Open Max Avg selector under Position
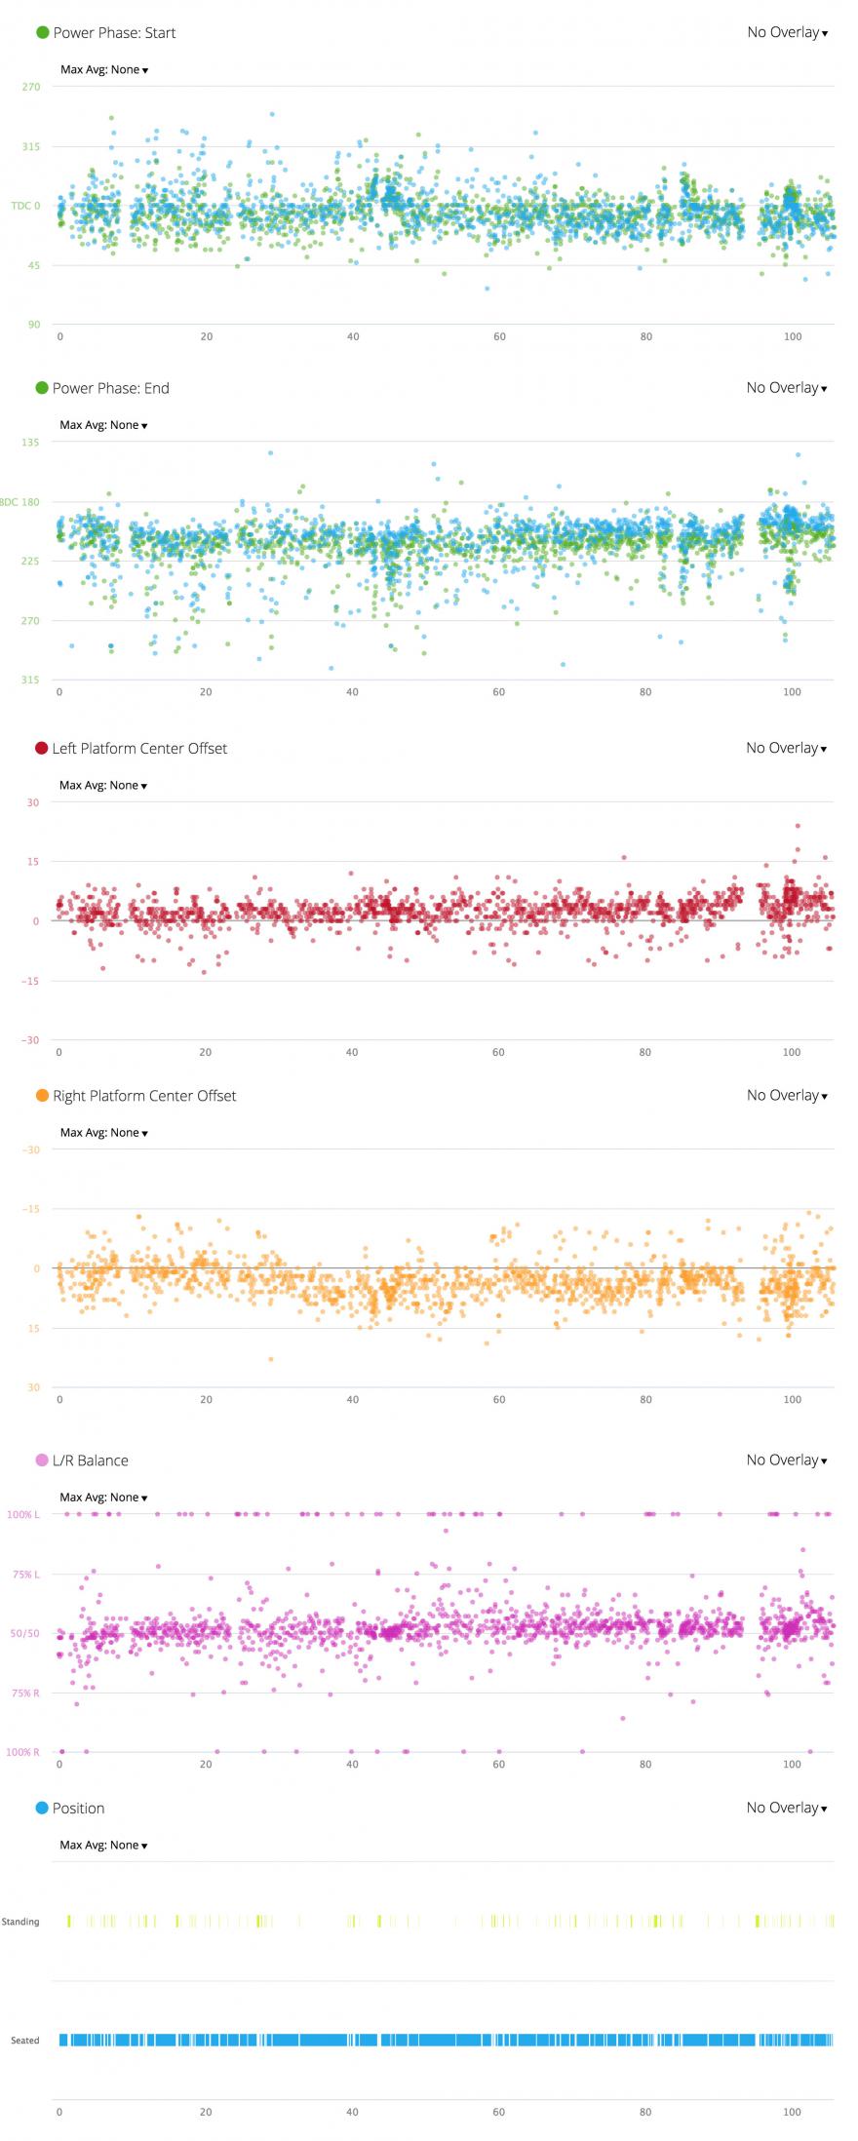This screenshot has height=2141, width=858. pos(103,1845)
